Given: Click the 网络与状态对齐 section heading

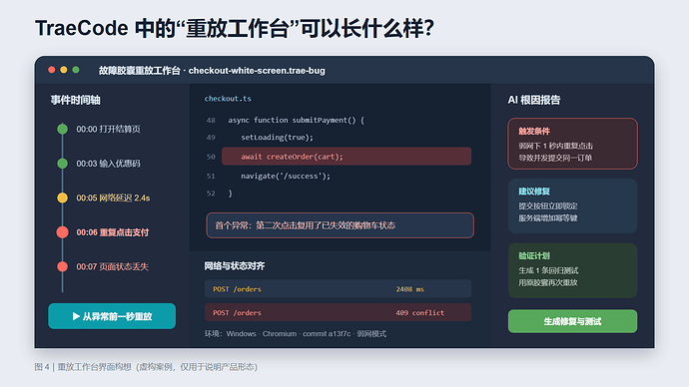Looking at the screenshot, I should coord(235,266).
